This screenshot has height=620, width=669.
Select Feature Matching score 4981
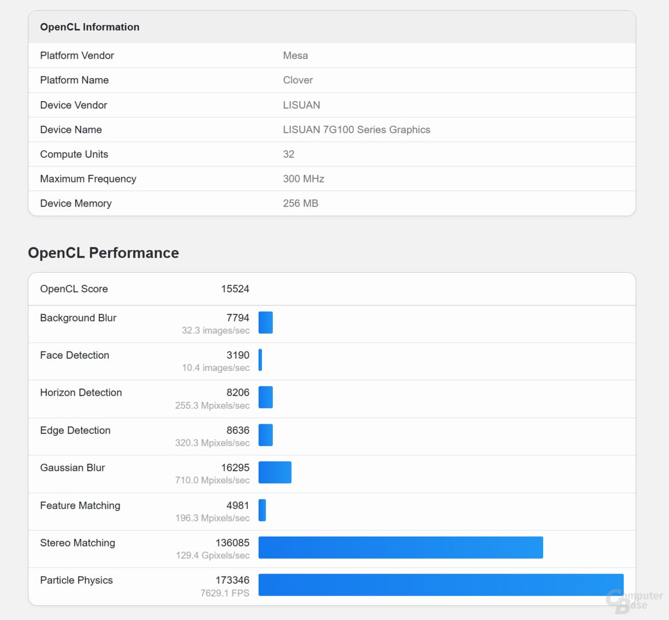coord(238,506)
